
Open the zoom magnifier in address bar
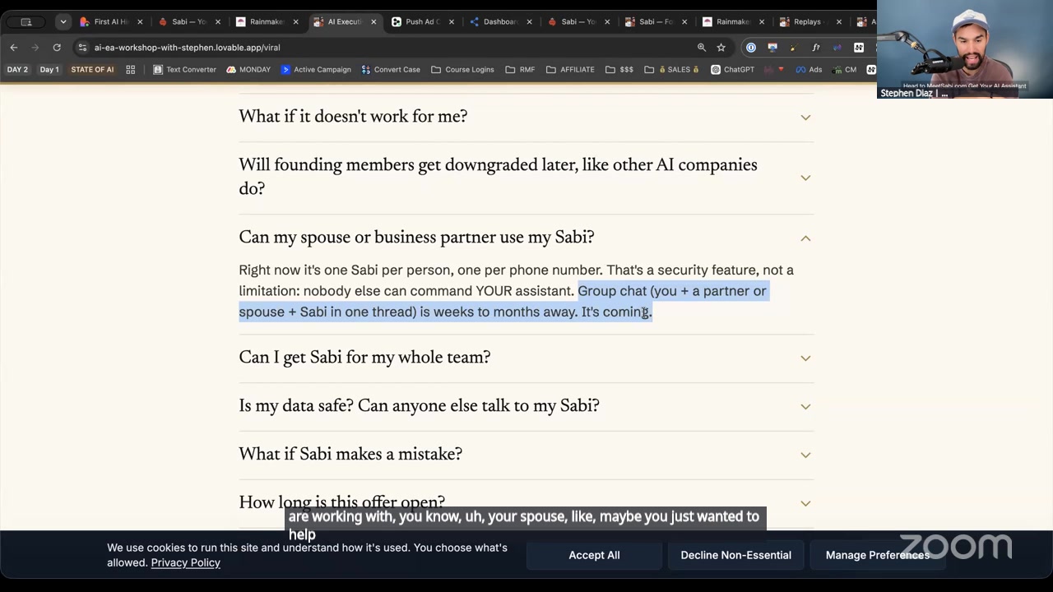click(702, 48)
